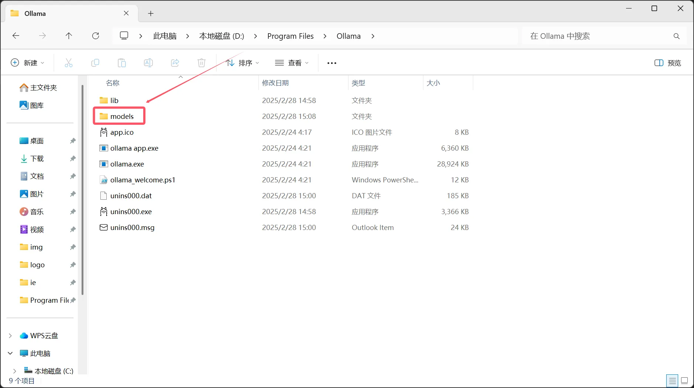The image size is (694, 388).
Task: Click the Delete trash can icon
Action: coord(202,63)
